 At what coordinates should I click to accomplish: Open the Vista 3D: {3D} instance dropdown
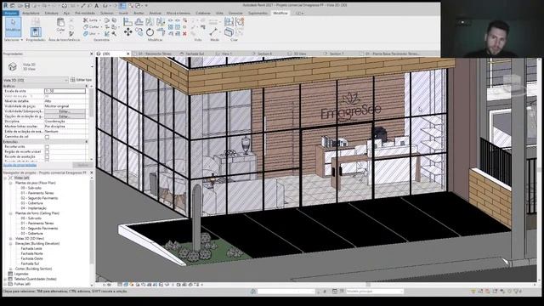click(36, 80)
